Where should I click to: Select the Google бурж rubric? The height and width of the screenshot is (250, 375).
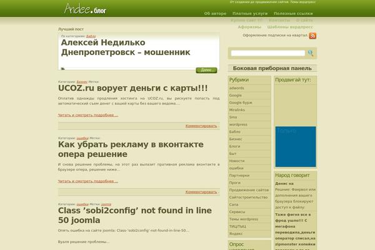[x=241, y=102]
